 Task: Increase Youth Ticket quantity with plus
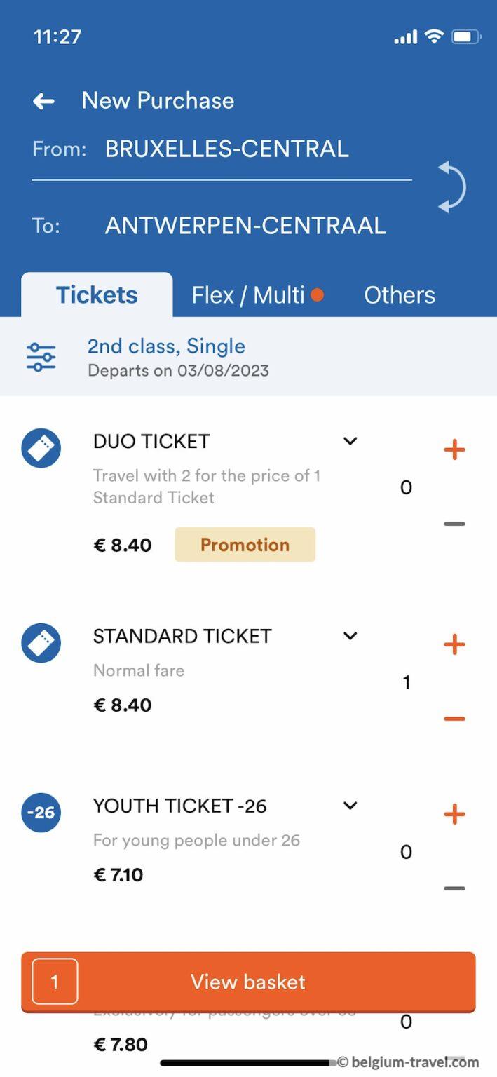click(454, 814)
